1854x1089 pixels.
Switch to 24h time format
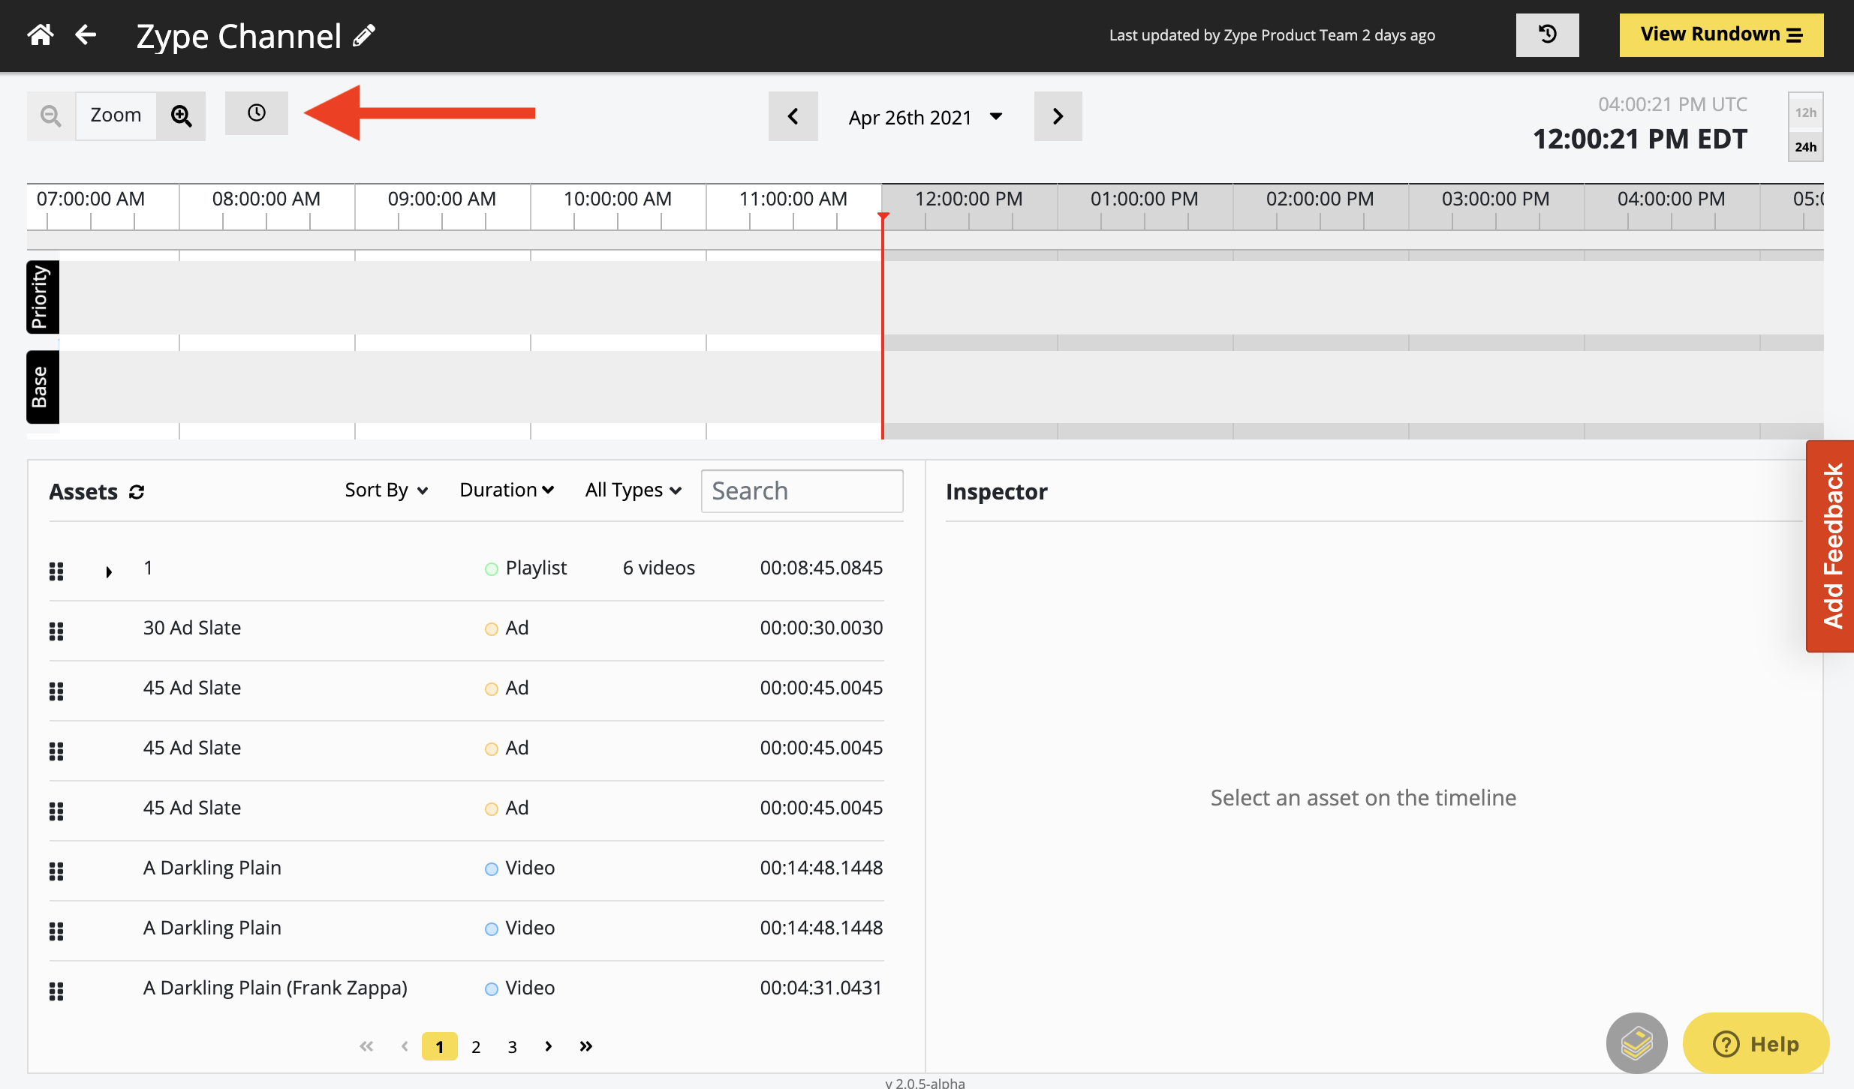pos(1805,147)
